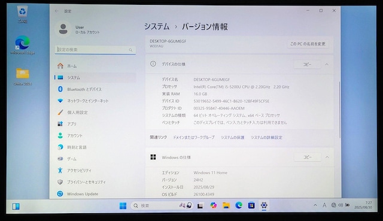Copy device specifications with コピー button
The height and width of the screenshot is (221, 383).
coord(307,65)
